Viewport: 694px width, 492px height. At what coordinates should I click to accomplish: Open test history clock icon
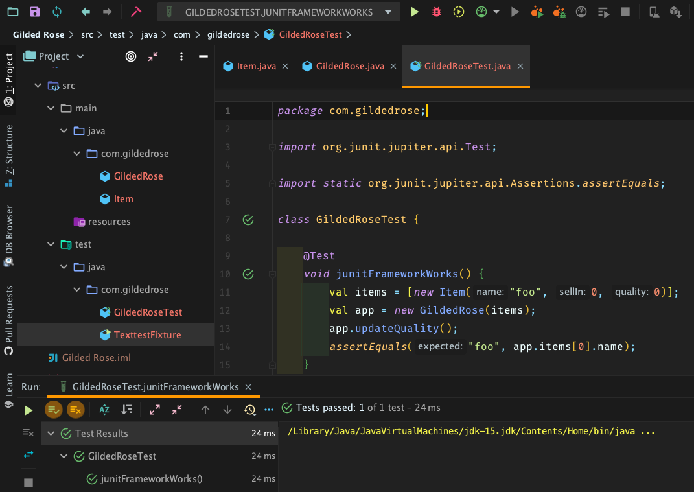tap(249, 410)
